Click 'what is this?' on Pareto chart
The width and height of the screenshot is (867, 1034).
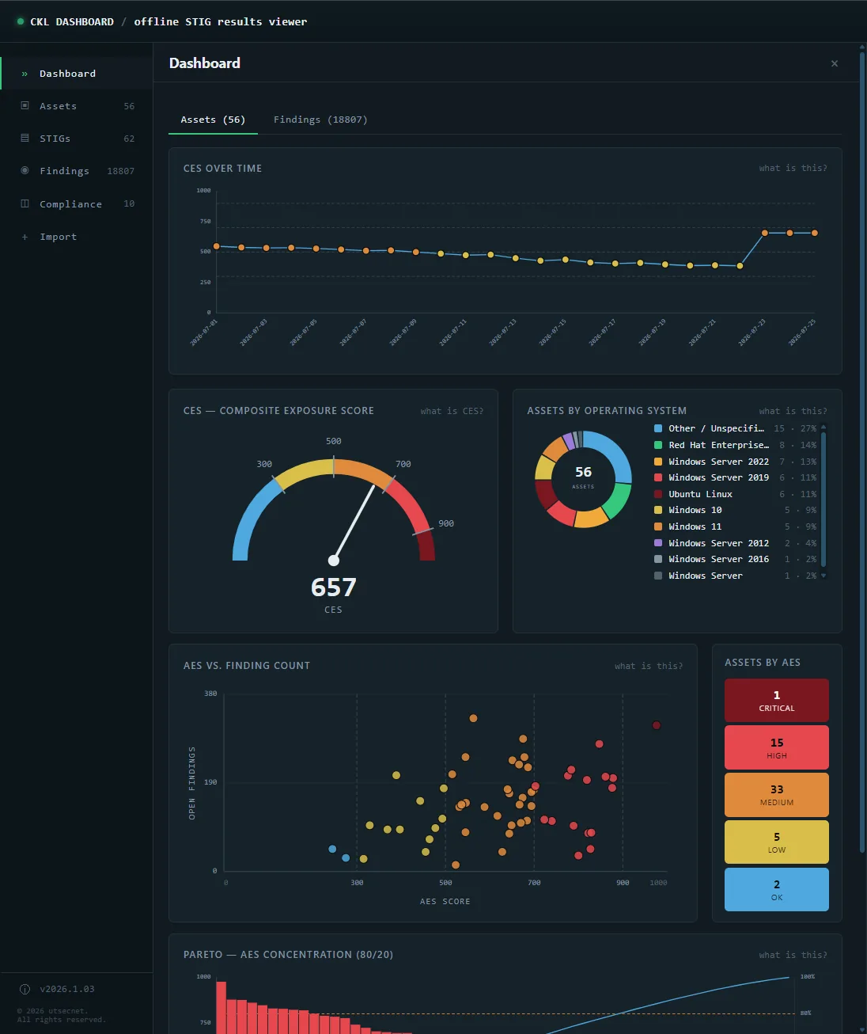tap(793, 955)
